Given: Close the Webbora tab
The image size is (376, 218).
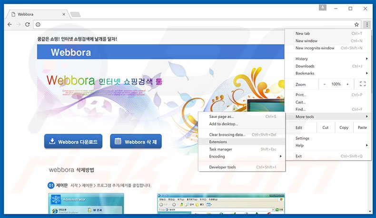Looking at the screenshot, I should [x=64, y=14].
